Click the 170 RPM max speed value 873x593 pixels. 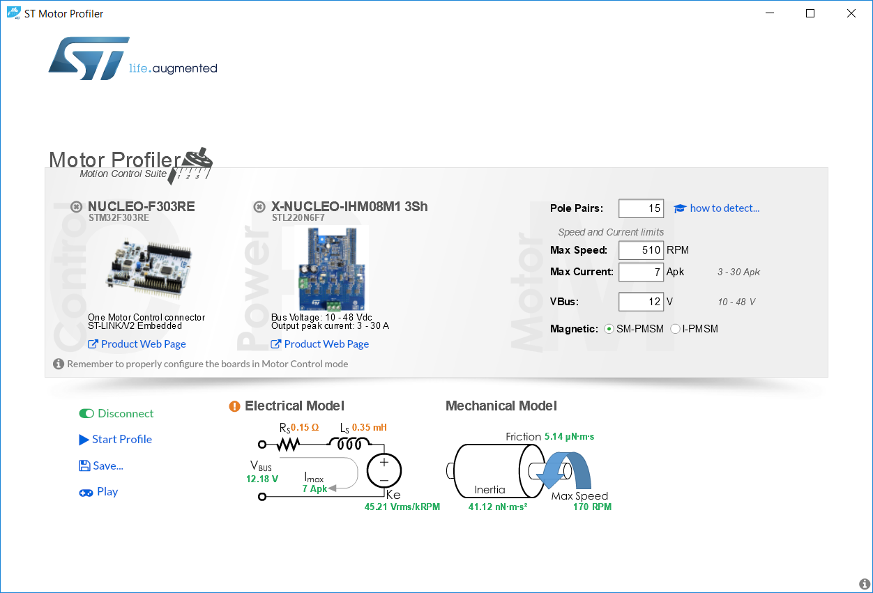(592, 507)
